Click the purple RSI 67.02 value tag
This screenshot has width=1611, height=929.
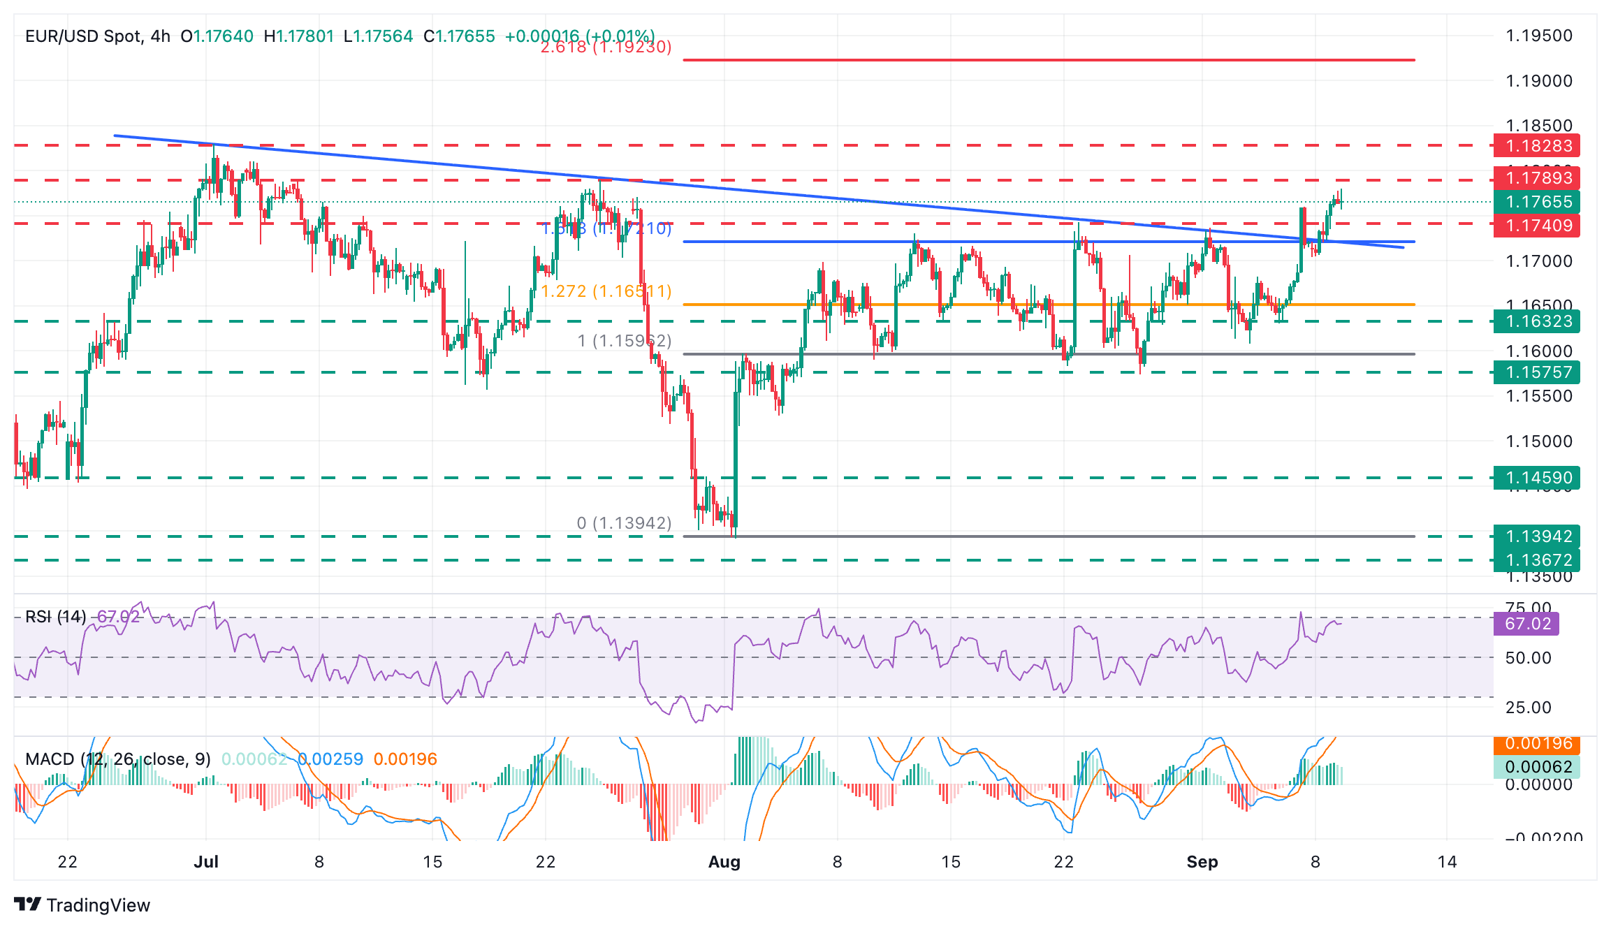[1526, 624]
